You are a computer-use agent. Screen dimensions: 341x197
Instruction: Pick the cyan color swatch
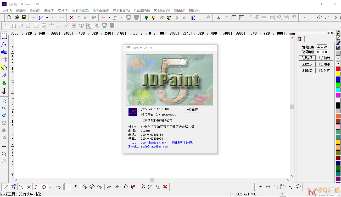pyautogui.click(x=338, y=90)
